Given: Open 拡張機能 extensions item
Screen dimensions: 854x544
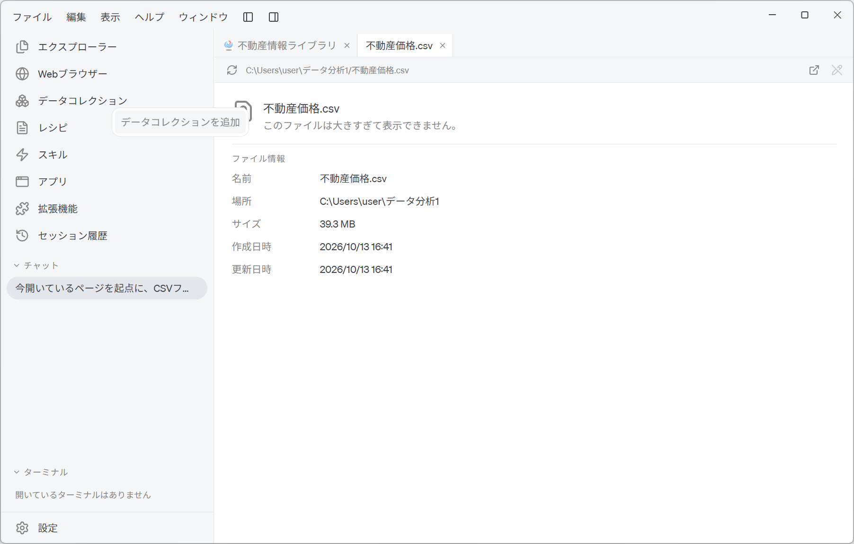Looking at the screenshot, I should tap(107, 209).
